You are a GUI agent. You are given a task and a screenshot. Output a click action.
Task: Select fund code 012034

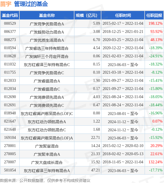[10, 89]
